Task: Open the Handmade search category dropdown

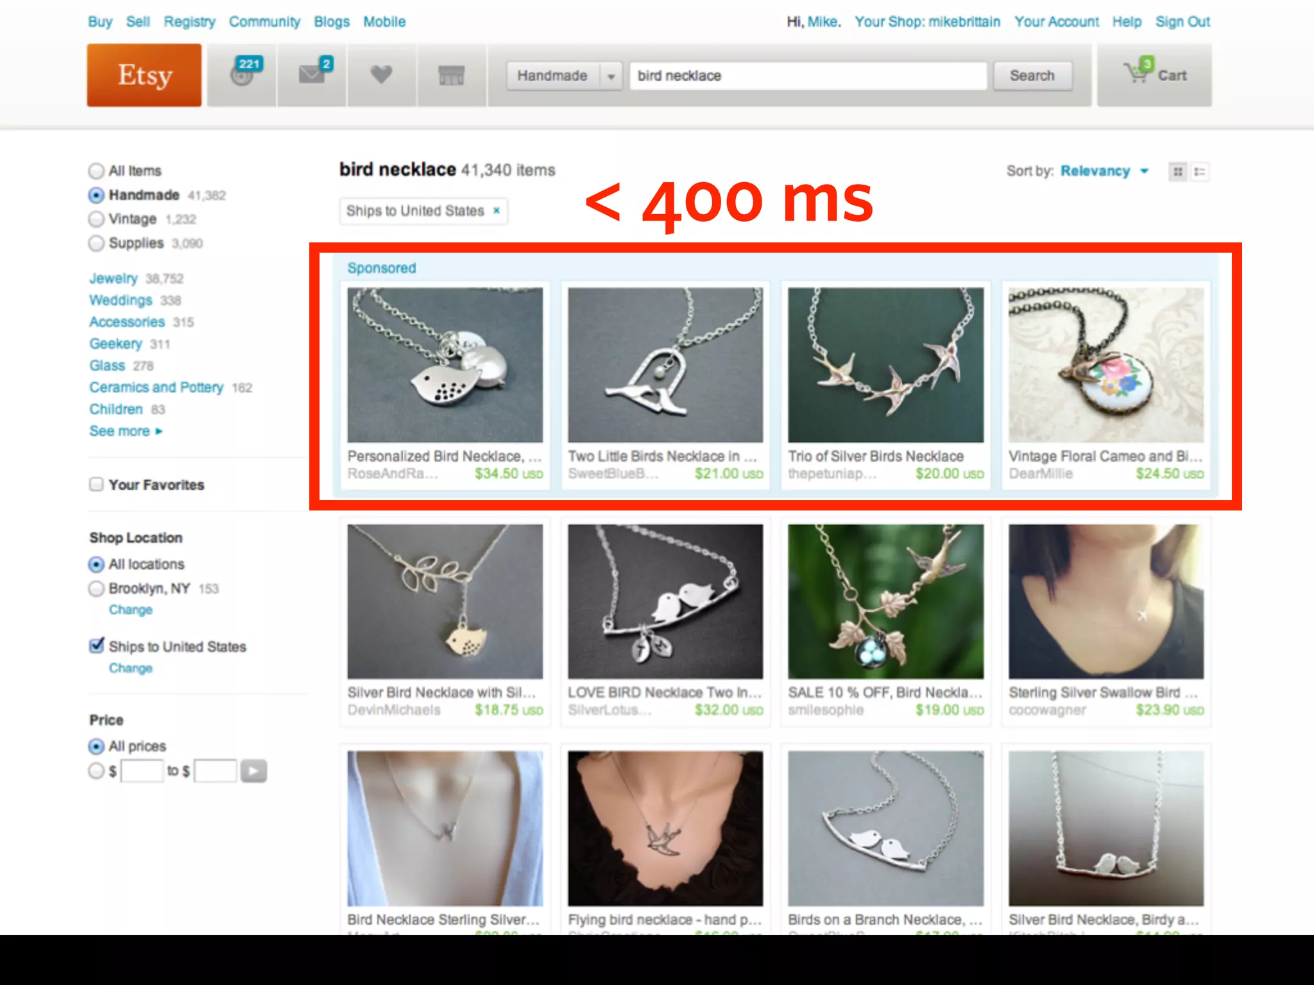Action: [x=564, y=76]
